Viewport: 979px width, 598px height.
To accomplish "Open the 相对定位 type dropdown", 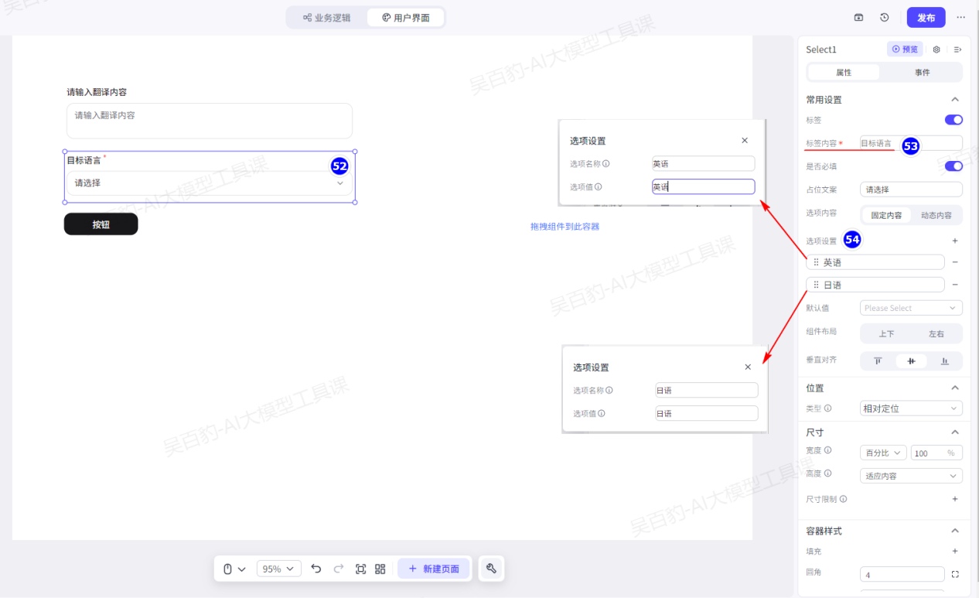I will pyautogui.click(x=911, y=408).
